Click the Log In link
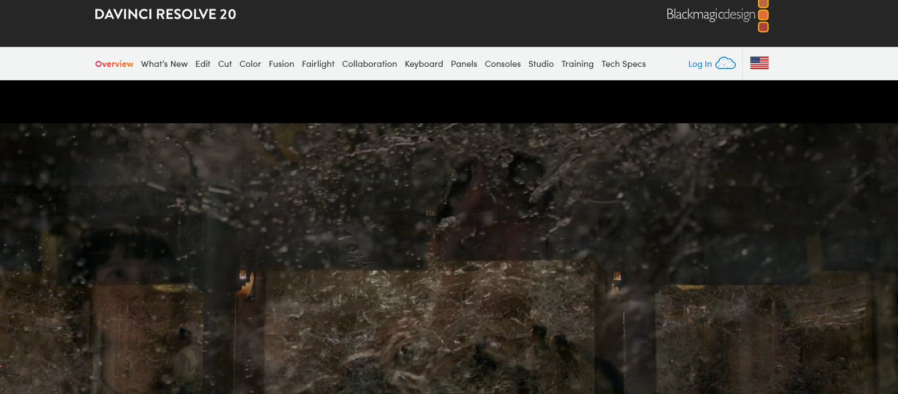The height and width of the screenshot is (394, 898). pyautogui.click(x=699, y=64)
